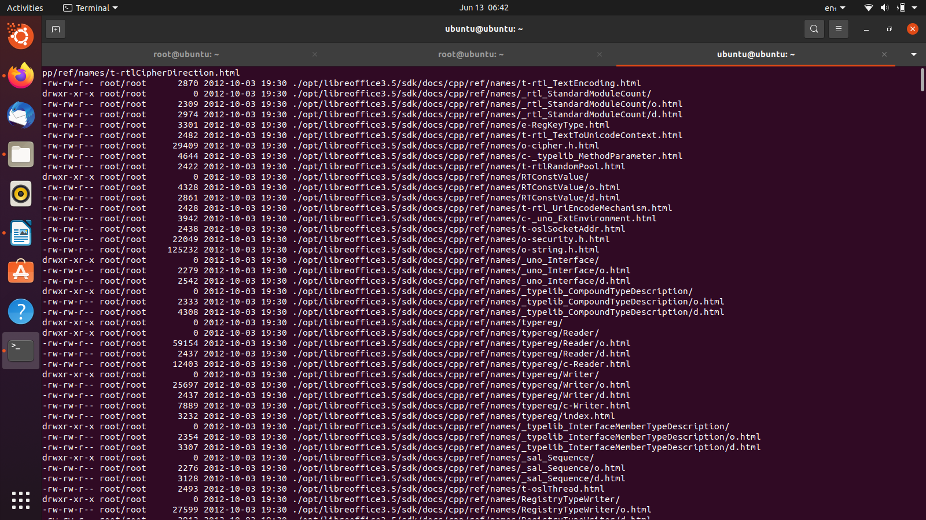The width and height of the screenshot is (926, 520).
Task: Click the line for t-rtl_TextEncoding.html
Action: pyautogui.click(x=341, y=83)
